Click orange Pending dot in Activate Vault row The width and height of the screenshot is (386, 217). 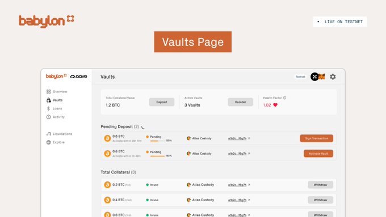(147, 152)
